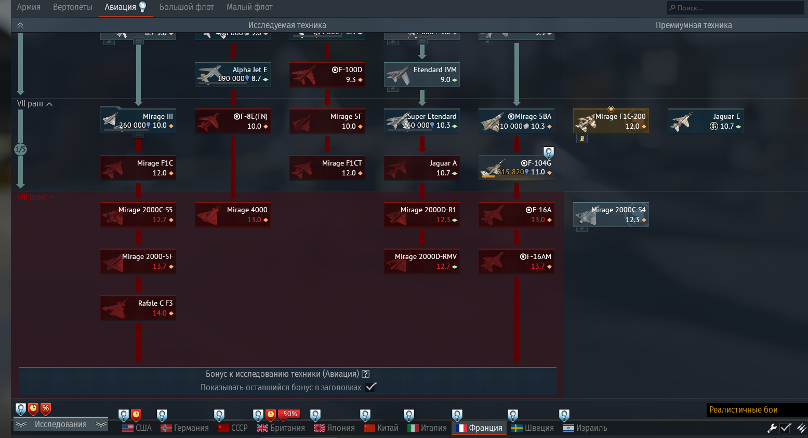
Task: Select the Mirage III aircraft card
Action: point(138,121)
